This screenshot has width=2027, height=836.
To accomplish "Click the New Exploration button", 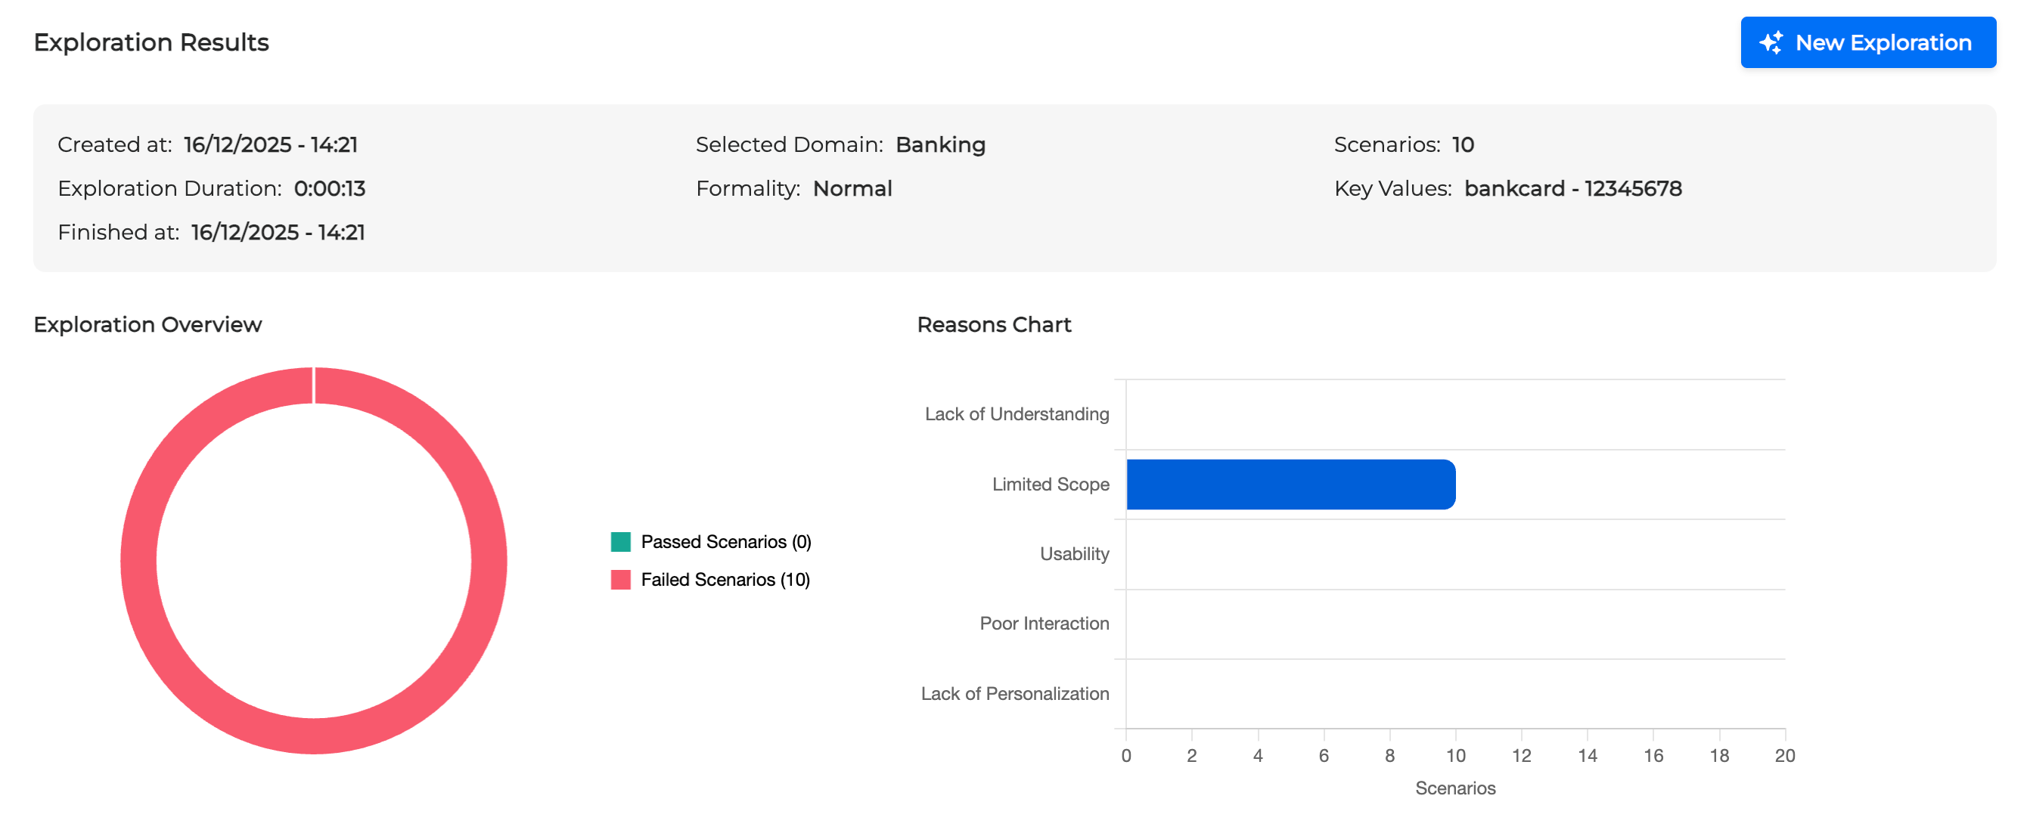I will click(x=1867, y=42).
